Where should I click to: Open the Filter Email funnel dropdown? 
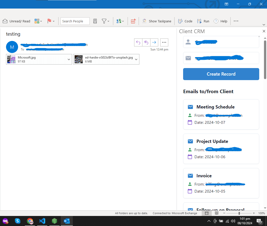105,21
